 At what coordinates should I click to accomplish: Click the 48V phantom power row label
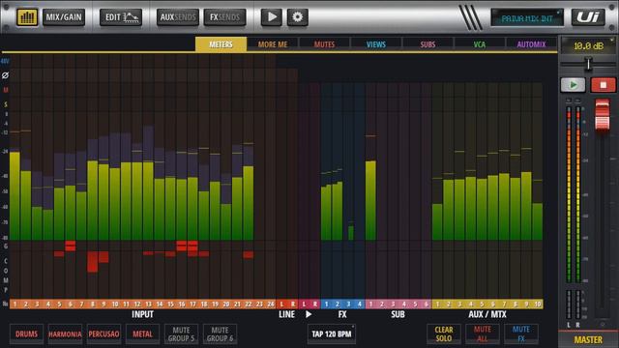(5, 61)
